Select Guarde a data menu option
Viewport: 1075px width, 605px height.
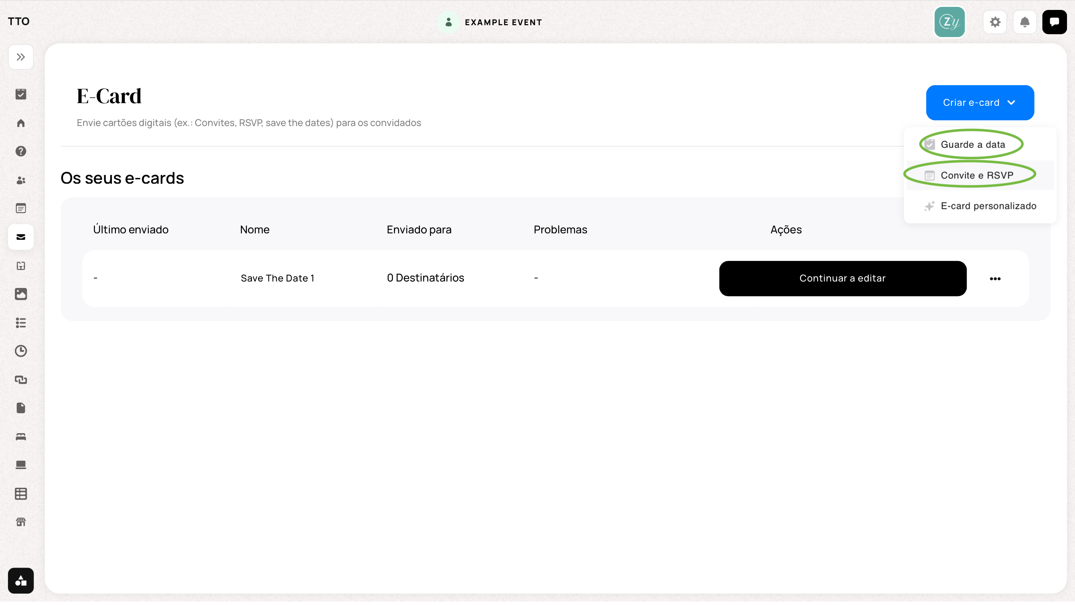(x=972, y=145)
